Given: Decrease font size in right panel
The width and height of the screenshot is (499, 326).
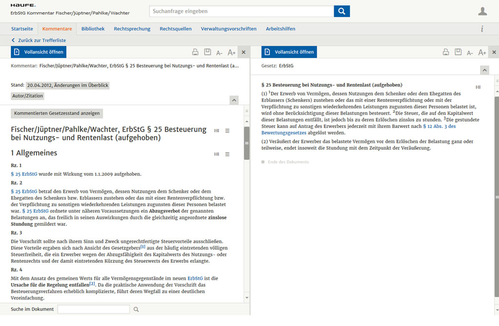Looking at the screenshot, I should [x=470, y=53].
